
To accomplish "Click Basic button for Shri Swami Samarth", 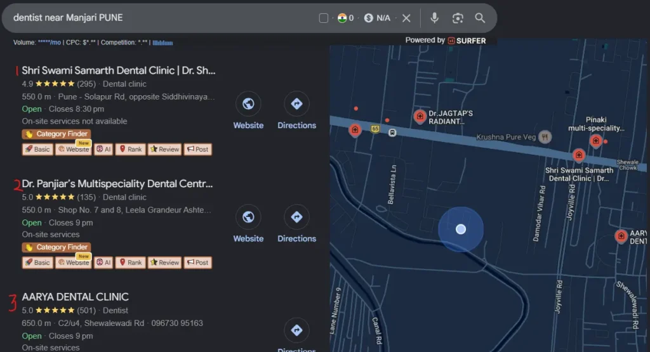I will pyautogui.click(x=37, y=149).
